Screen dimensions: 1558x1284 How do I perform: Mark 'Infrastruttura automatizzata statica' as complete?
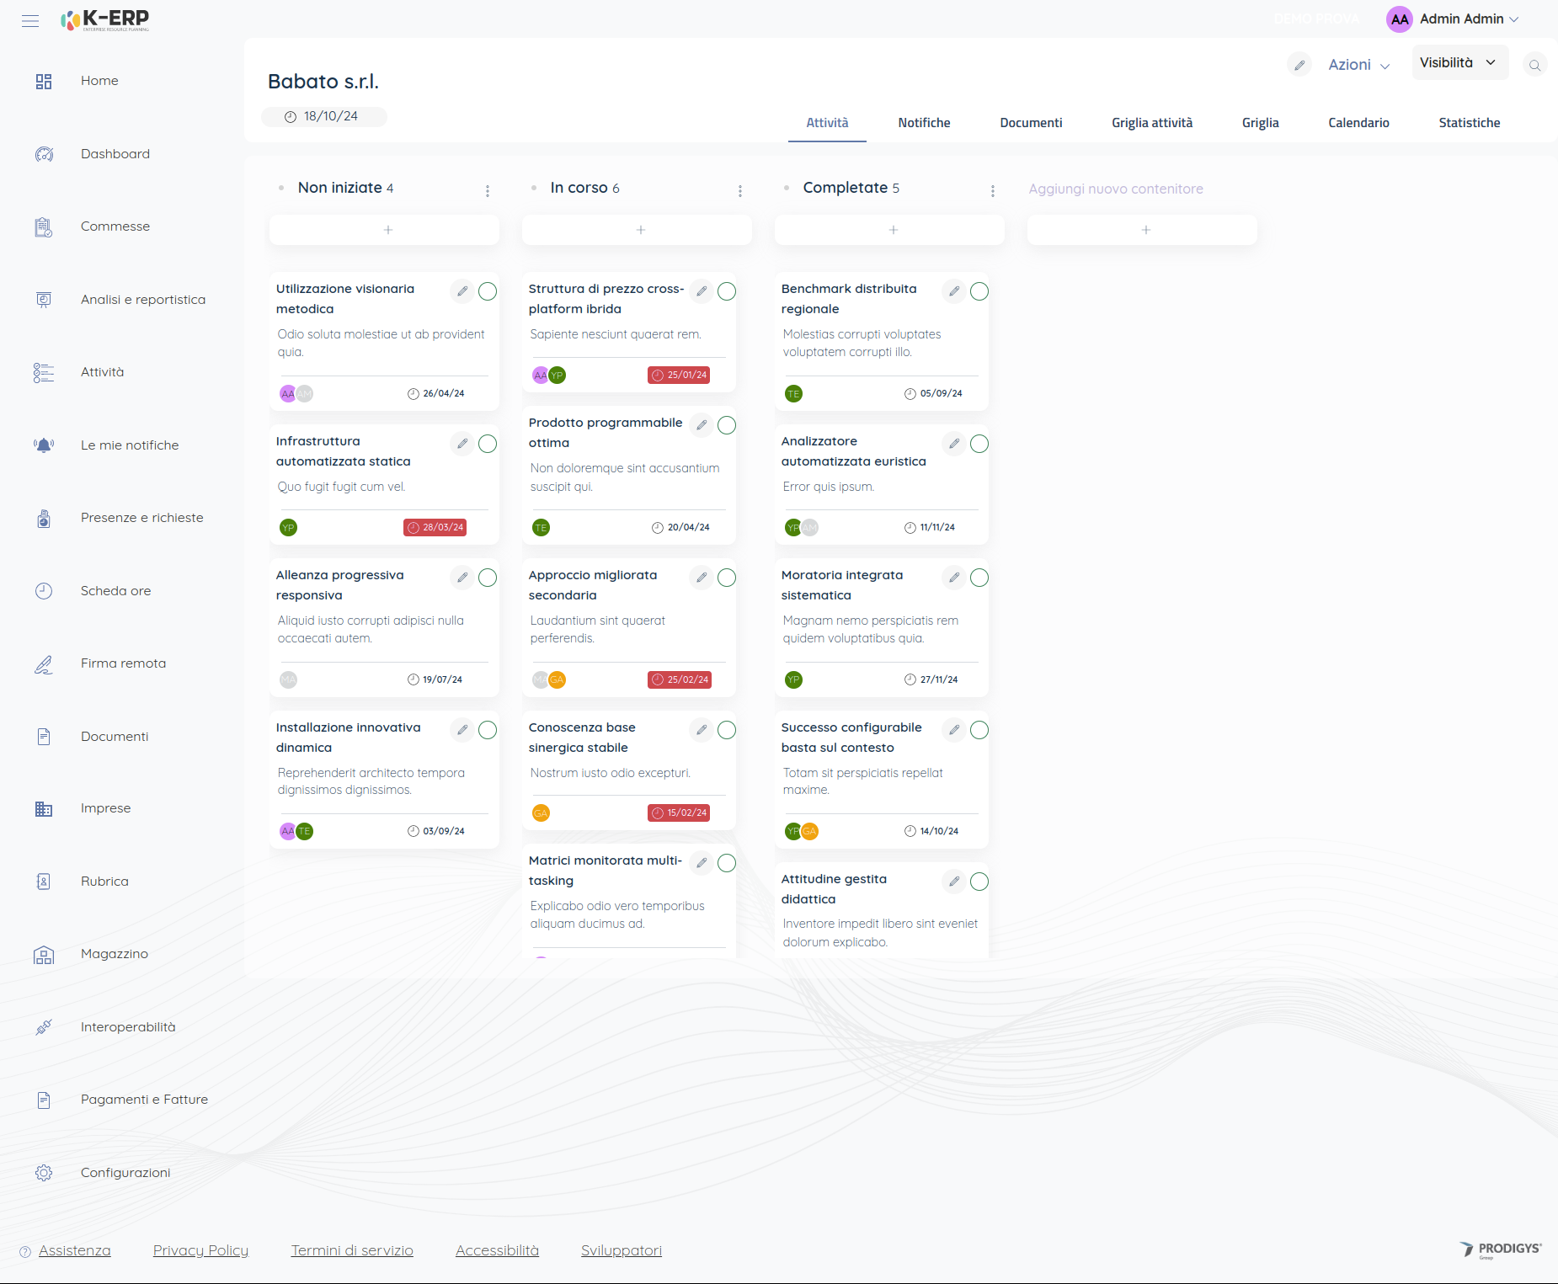click(x=488, y=444)
